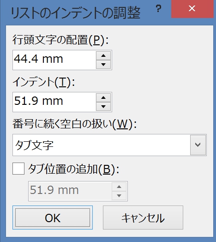Increase the 行頭文字の配置 value with up arrow
This screenshot has height=242, width=216.
tap(103, 56)
